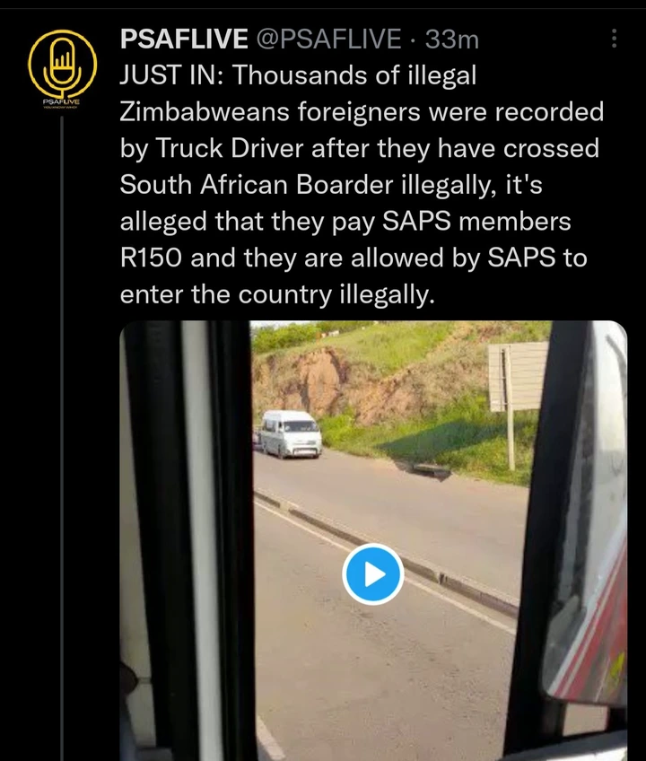Click the tweet text starting JUST IN

[362, 185]
